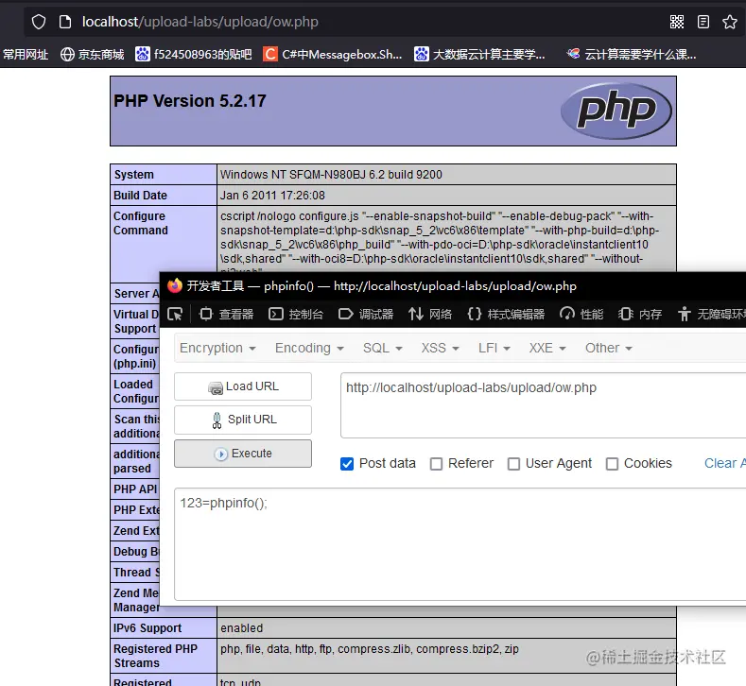The image size is (746, 686).
Task: Click the Execute button
Action: [x=243, y=454]
